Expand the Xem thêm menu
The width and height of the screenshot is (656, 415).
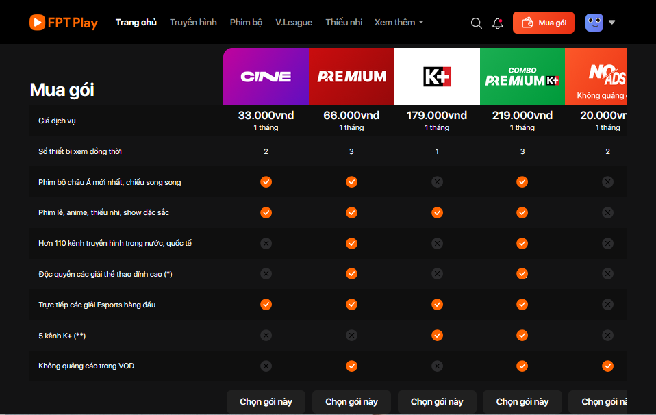coord(399,23)
